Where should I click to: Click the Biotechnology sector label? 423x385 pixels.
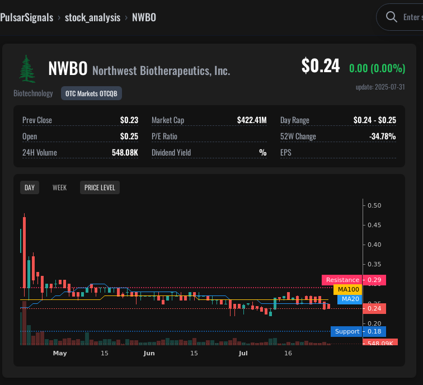coord(33,93)
